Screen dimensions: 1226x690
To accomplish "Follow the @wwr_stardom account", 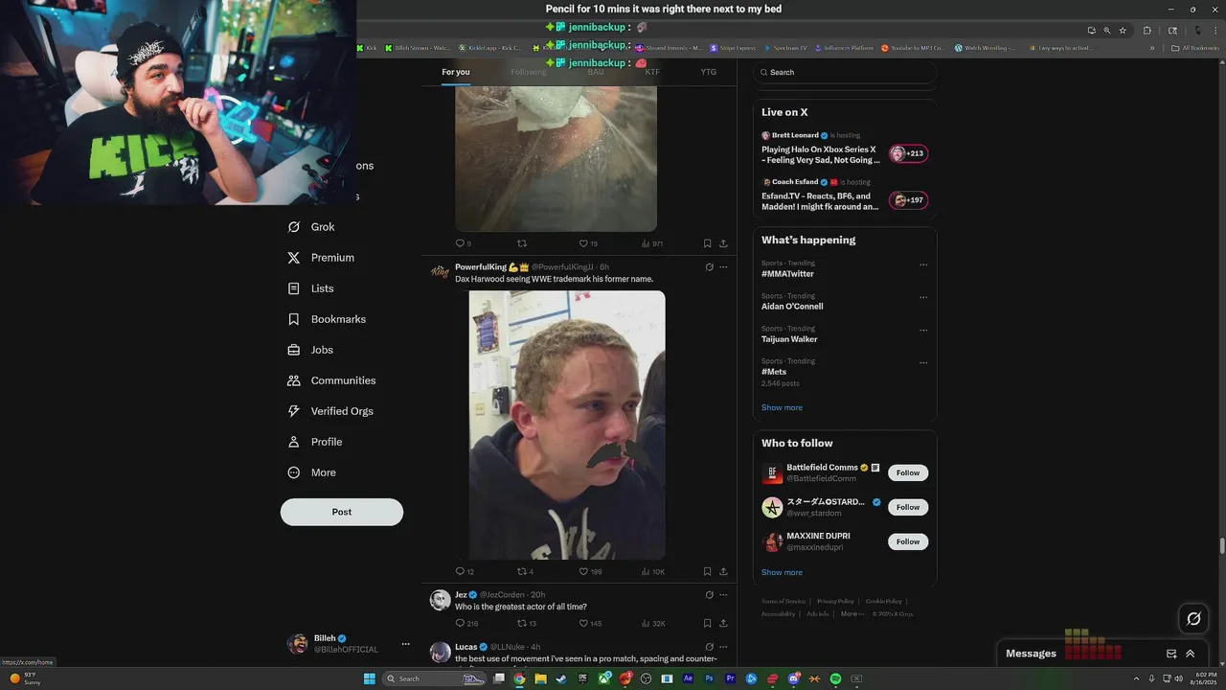I will [x=908, y=507].
